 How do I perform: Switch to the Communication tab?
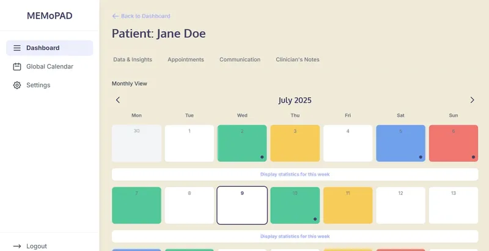(x=240, y=59)
